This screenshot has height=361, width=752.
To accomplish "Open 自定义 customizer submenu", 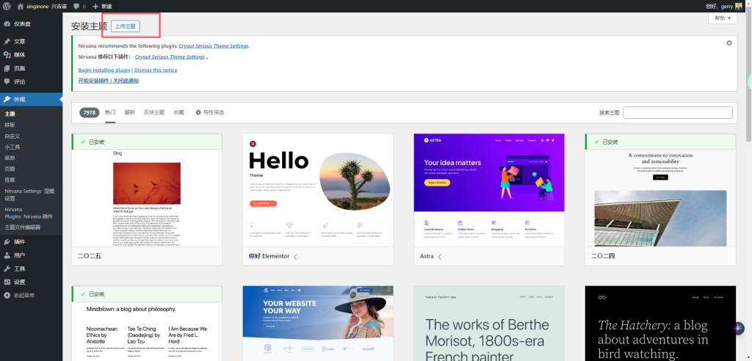I will click(12, 136).
